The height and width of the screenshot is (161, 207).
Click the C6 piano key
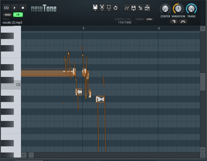pos(11,85)
